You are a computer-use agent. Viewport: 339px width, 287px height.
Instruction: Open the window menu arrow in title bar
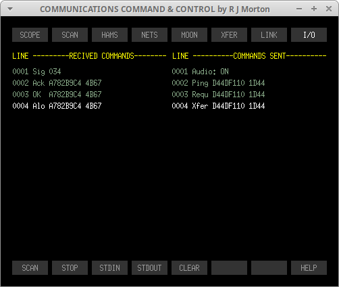pos(10,9)
